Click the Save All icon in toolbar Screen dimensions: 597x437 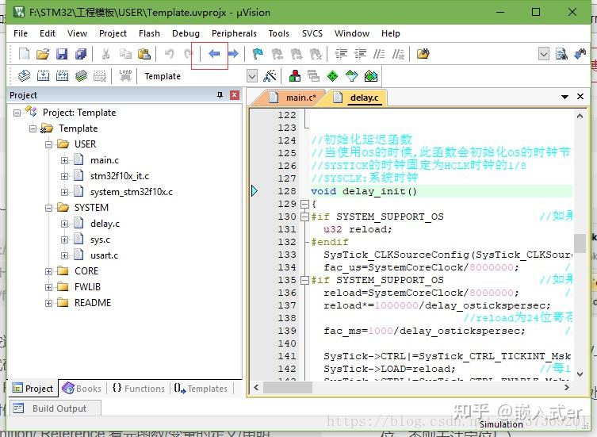81,54
